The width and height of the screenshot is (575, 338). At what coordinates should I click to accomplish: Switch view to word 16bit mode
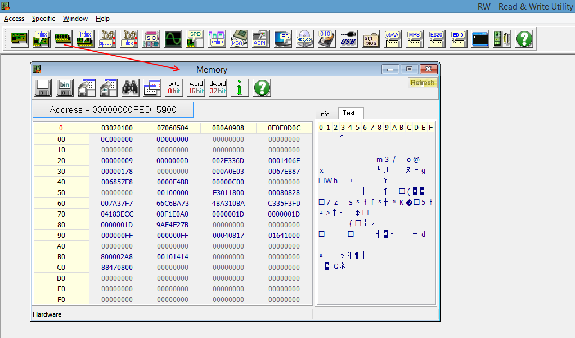196,88
